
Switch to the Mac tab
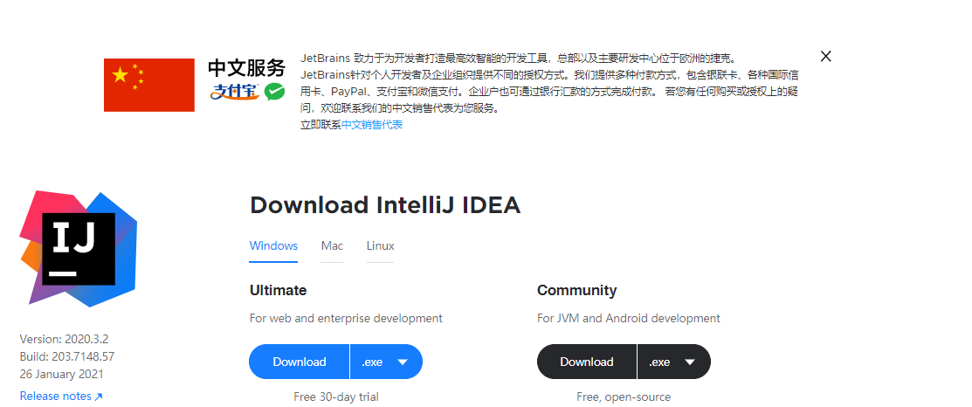point(332,246)
